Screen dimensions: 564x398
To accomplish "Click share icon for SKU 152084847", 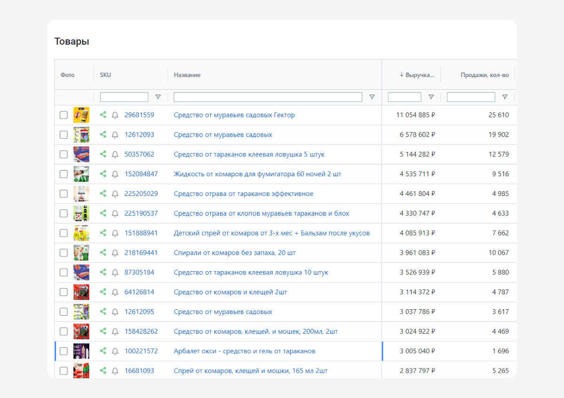I will point(103,174).
